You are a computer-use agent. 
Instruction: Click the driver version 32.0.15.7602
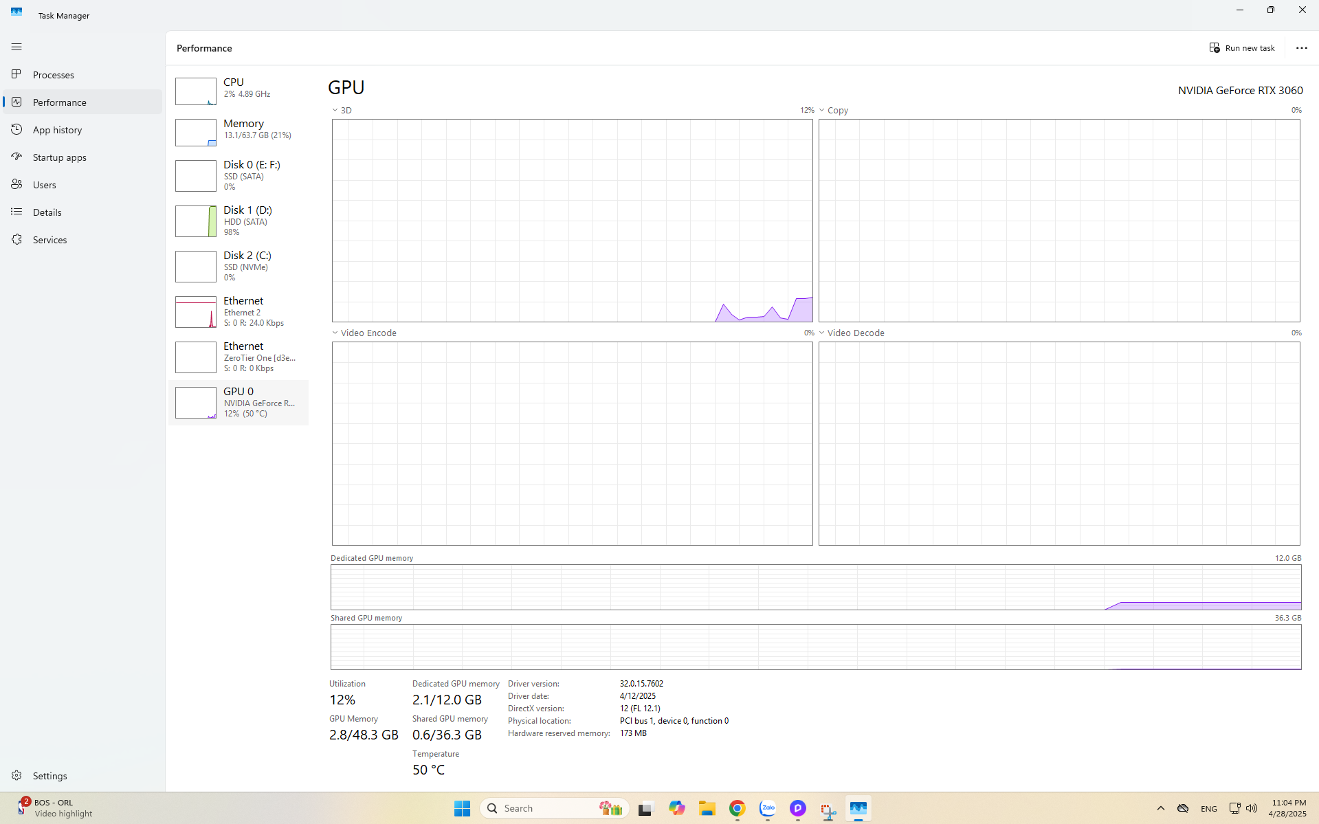click(641, 684)
